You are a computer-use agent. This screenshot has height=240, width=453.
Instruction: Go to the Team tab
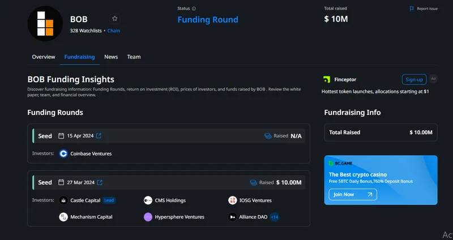134,57
